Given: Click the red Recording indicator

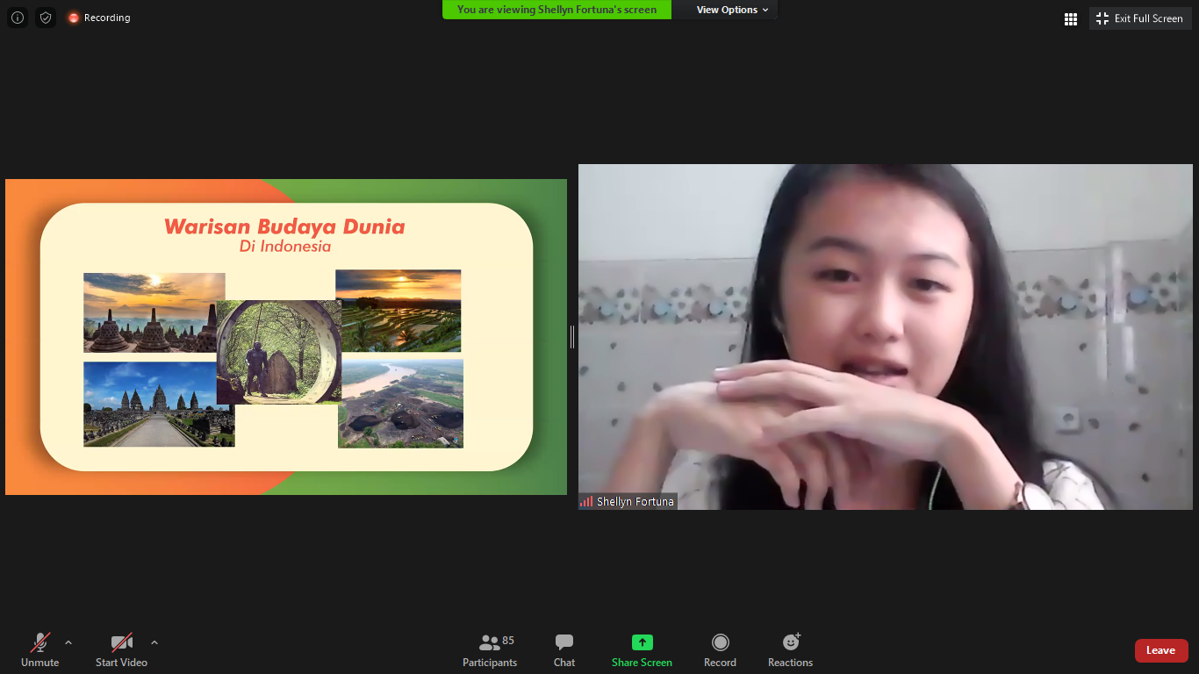Looking at the screenshot, I should point(99,18).
